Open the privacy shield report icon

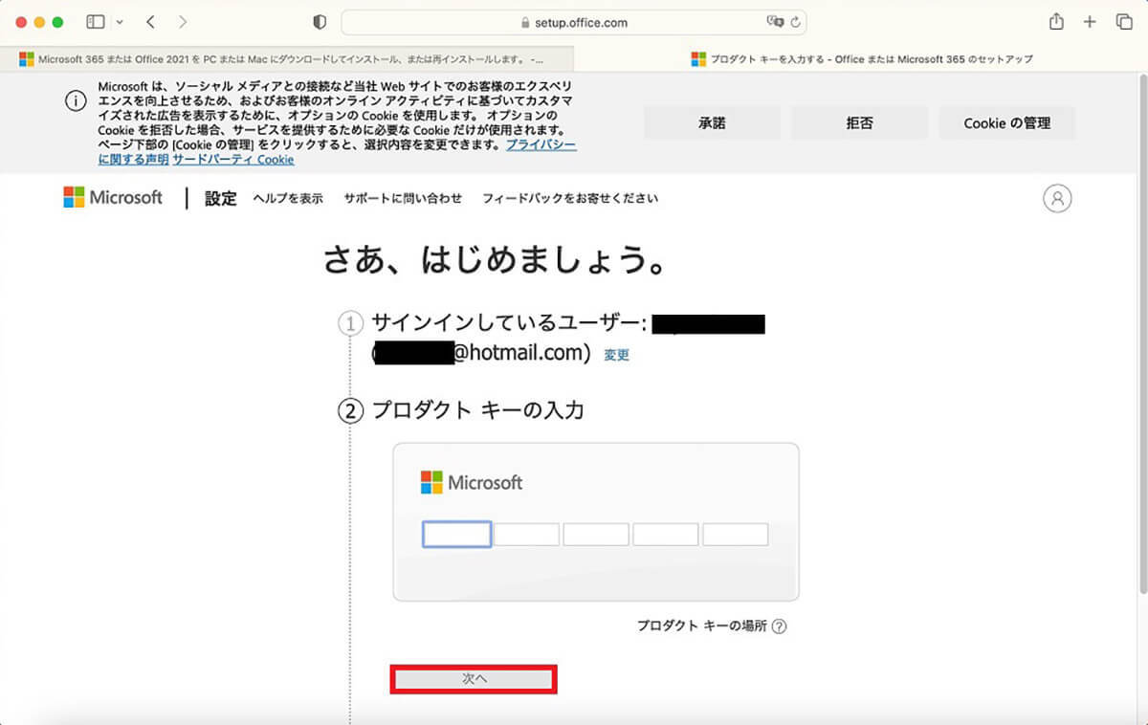[x=320, y=22]
